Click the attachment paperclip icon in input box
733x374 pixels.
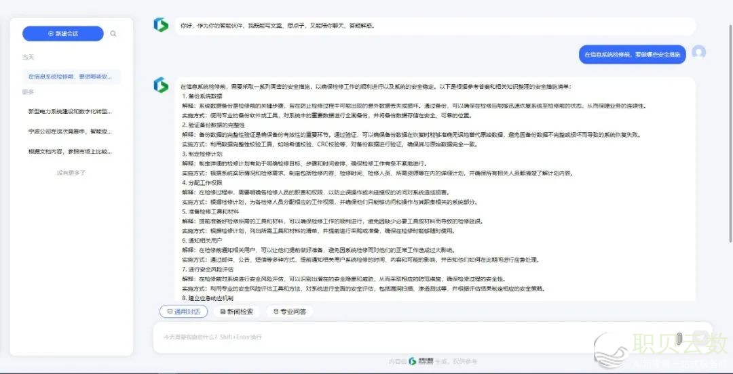click(679, 337)
